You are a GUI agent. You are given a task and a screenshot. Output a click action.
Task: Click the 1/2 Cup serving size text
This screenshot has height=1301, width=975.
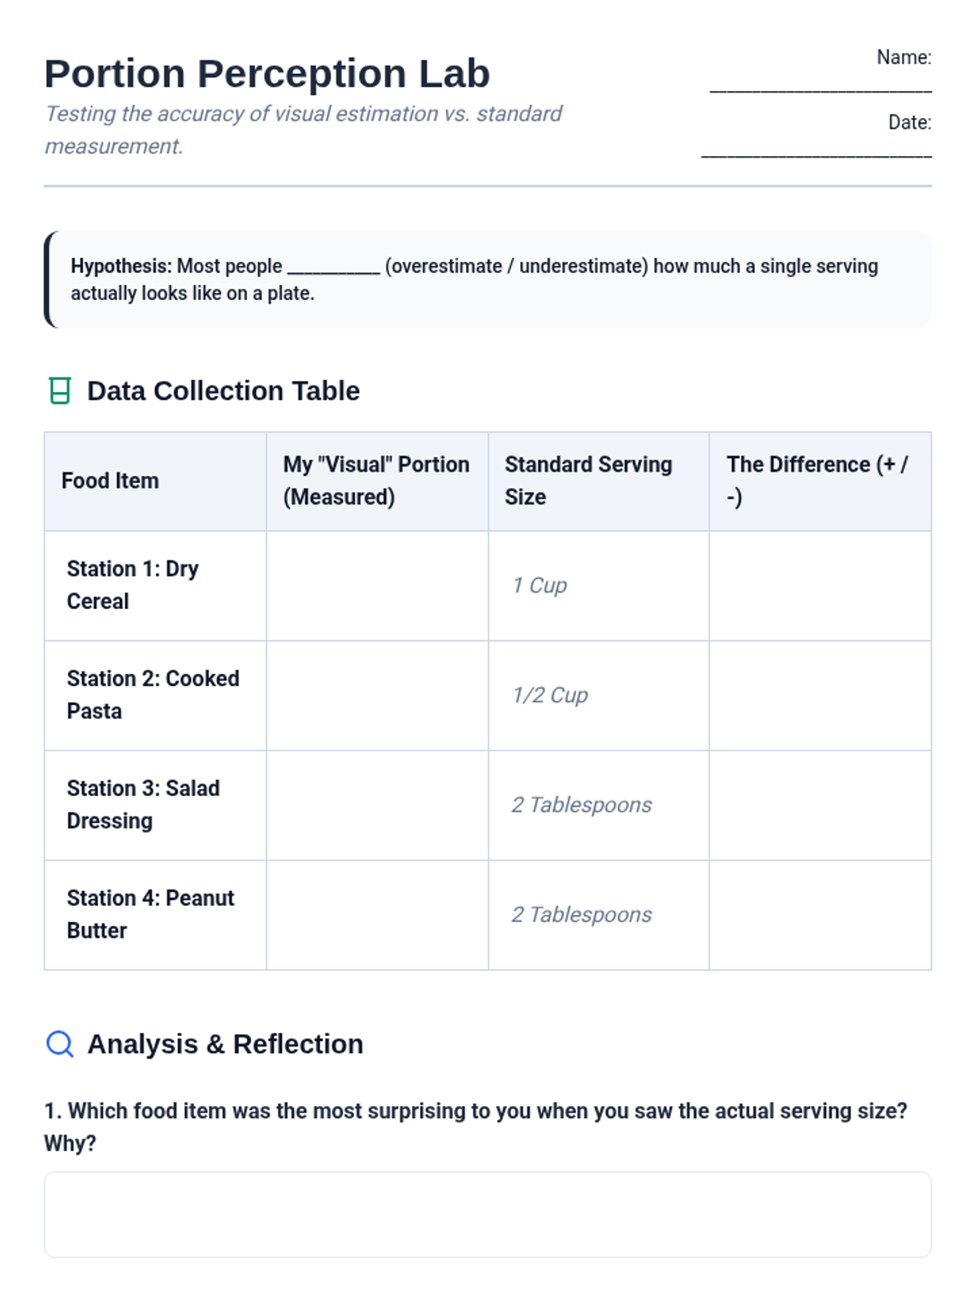pos(550,695)
